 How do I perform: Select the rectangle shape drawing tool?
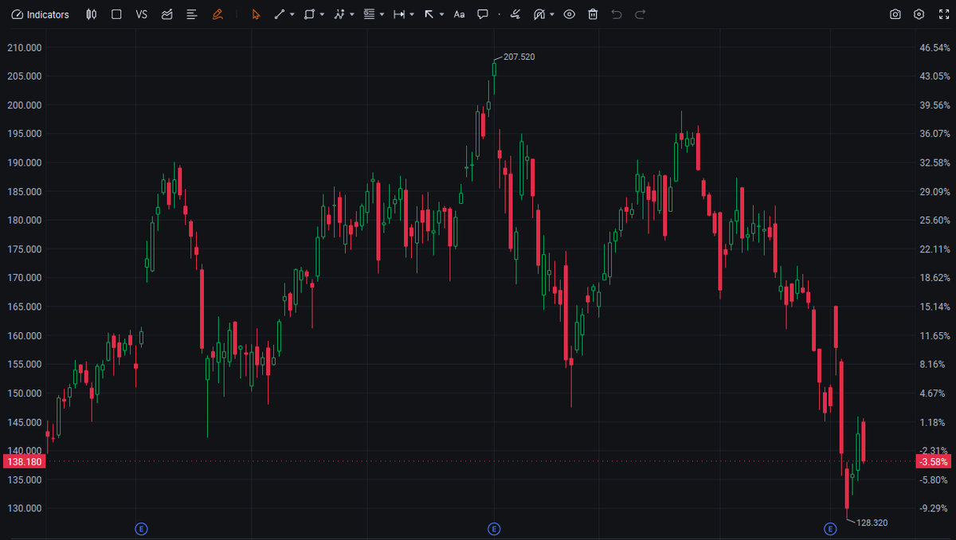[309, 14]
